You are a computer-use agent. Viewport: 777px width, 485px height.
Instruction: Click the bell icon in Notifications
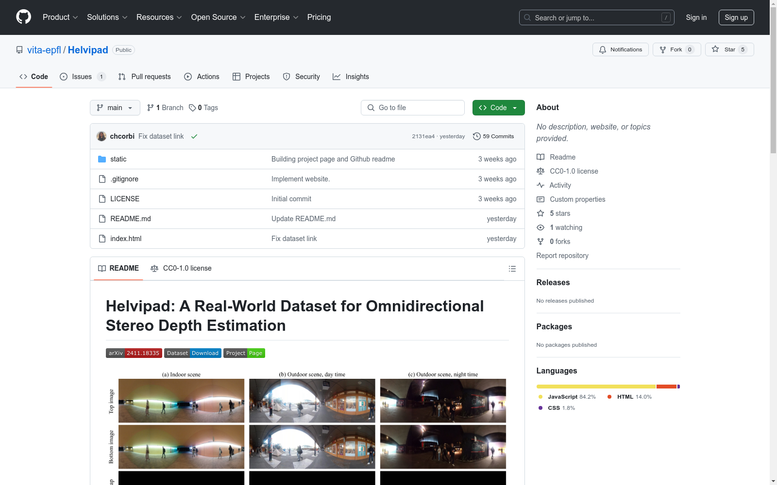(x=603, y=49)
